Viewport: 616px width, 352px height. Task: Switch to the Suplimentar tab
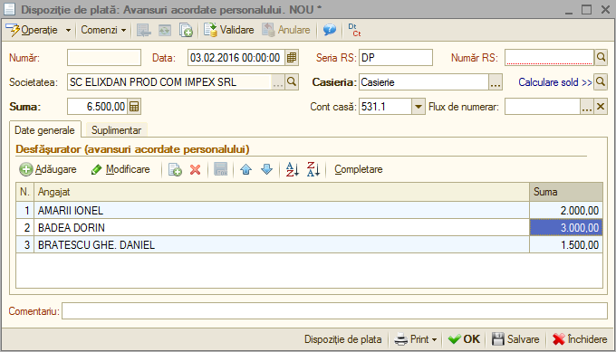(116, 130)
